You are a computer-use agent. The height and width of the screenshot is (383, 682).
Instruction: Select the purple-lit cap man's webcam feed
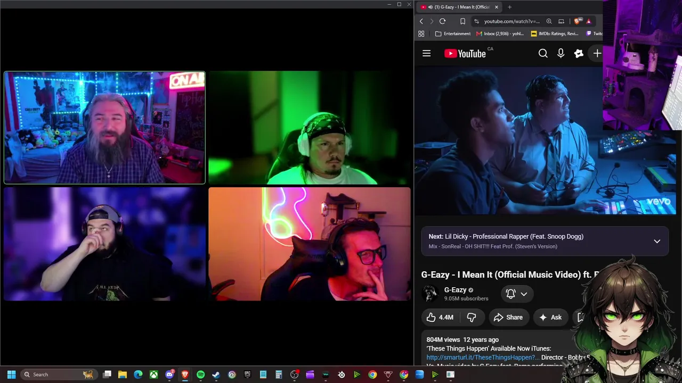(104, 244)
